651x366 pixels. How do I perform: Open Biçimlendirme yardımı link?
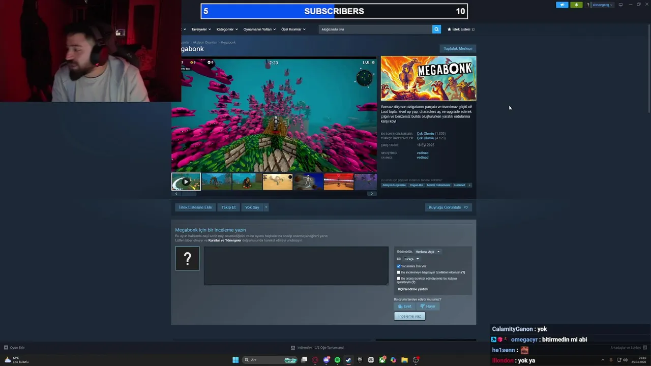pyautogui.click(x=412, y=289)
